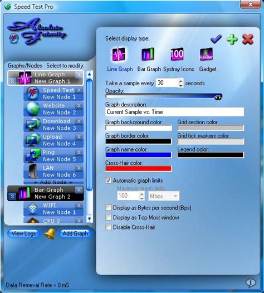This screenshot has height=293, width=264.
Task: Select Line Graph New Graph 1 entry
Action: (x=46, y=78)
